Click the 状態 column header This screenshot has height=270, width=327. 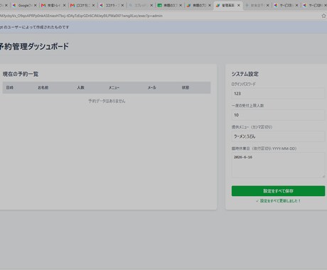pyautogui.click(x=186, y=87)
